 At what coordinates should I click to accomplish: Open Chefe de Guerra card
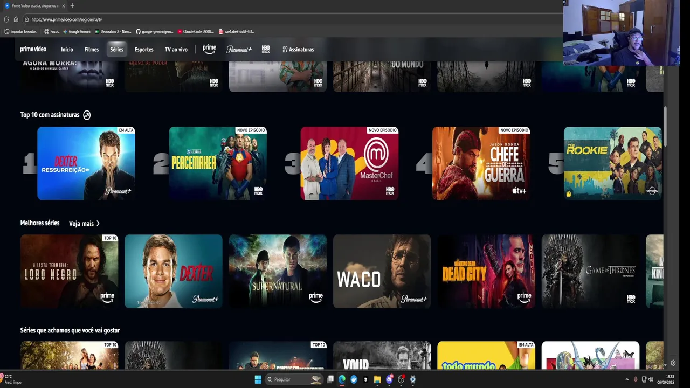click(x=481, y=163)
